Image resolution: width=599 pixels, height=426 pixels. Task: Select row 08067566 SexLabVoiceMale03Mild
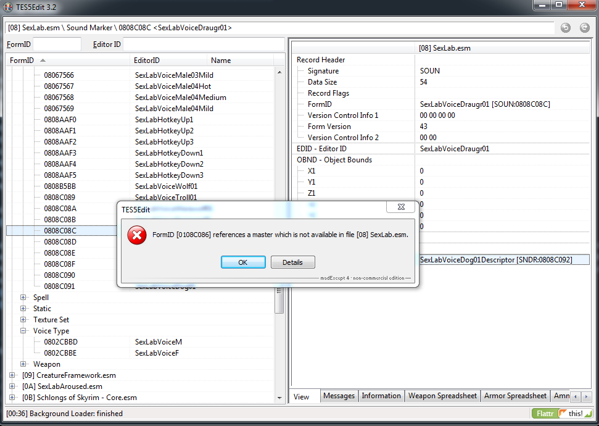point(140,75)
